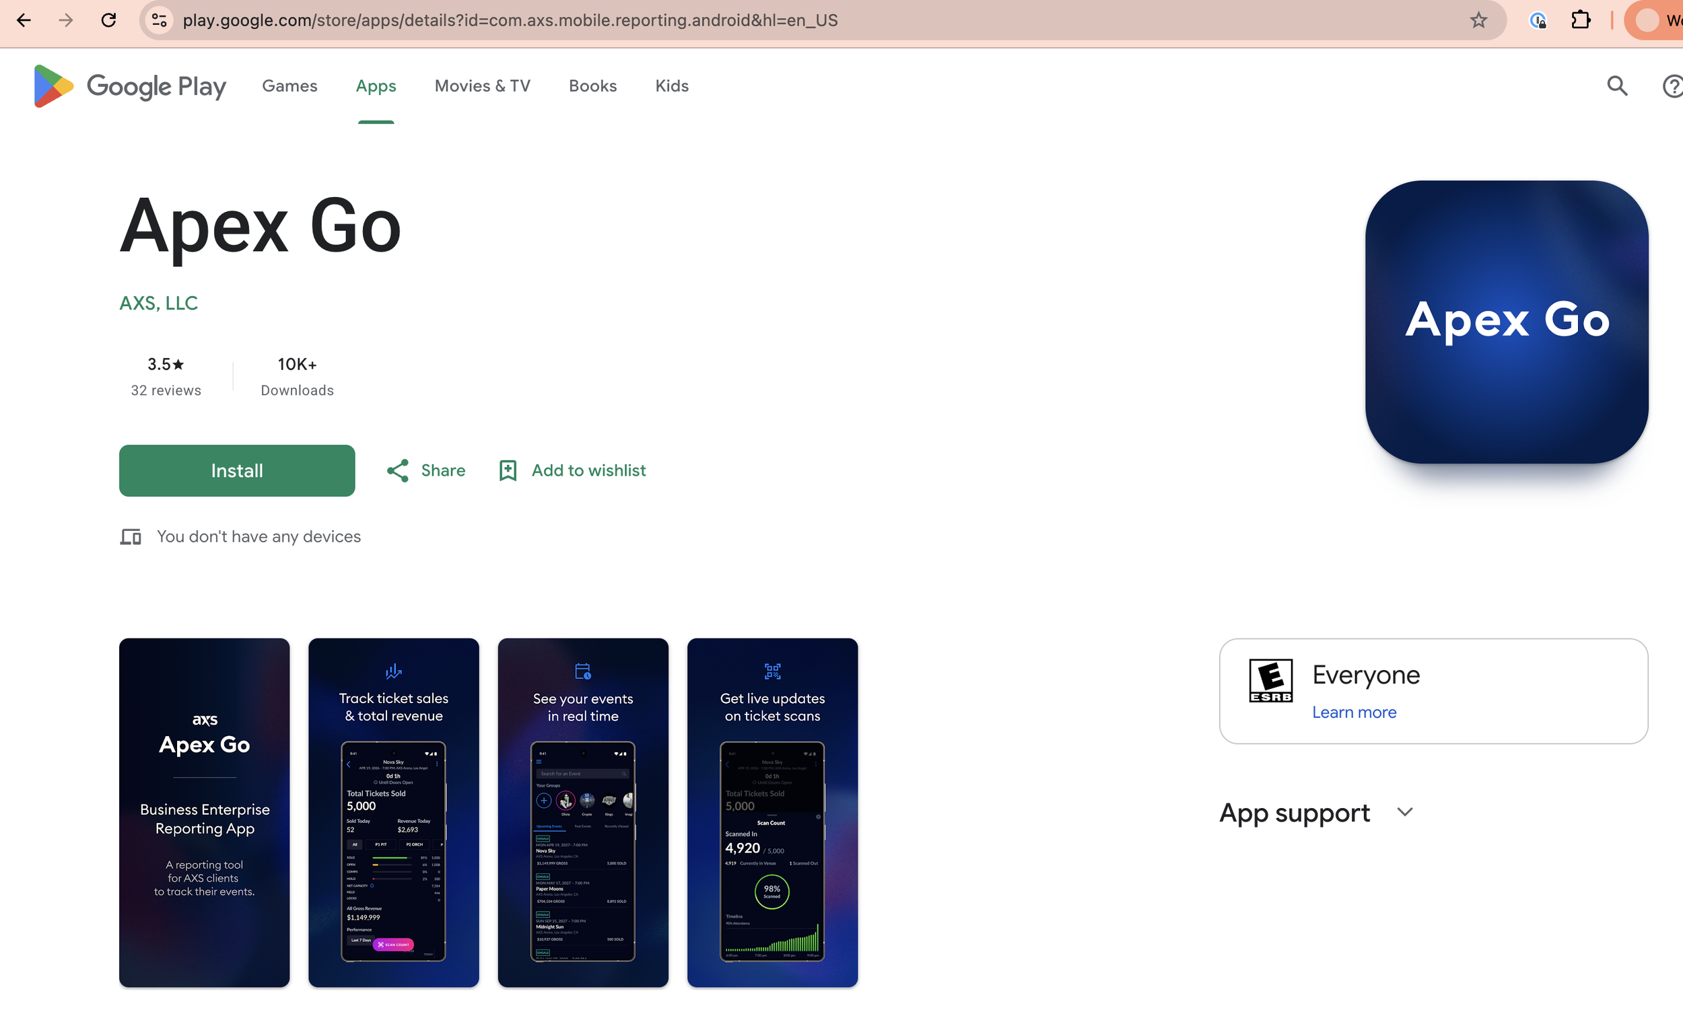Open site information icon in address bar
1683x1024 pixels.
pyautogui.click(x=159, y=20)
